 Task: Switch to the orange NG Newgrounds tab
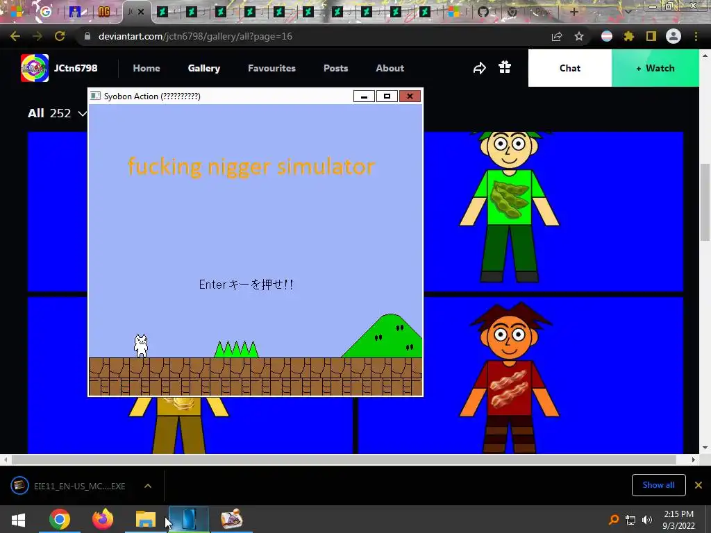tap(104, 12)
